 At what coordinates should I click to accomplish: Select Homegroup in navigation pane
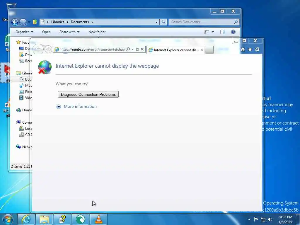[x=24, y=110]
